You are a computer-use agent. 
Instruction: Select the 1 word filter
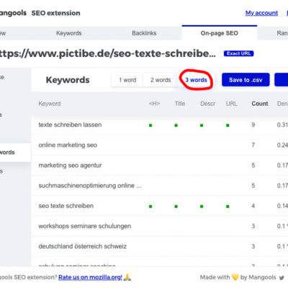[127, 80]
